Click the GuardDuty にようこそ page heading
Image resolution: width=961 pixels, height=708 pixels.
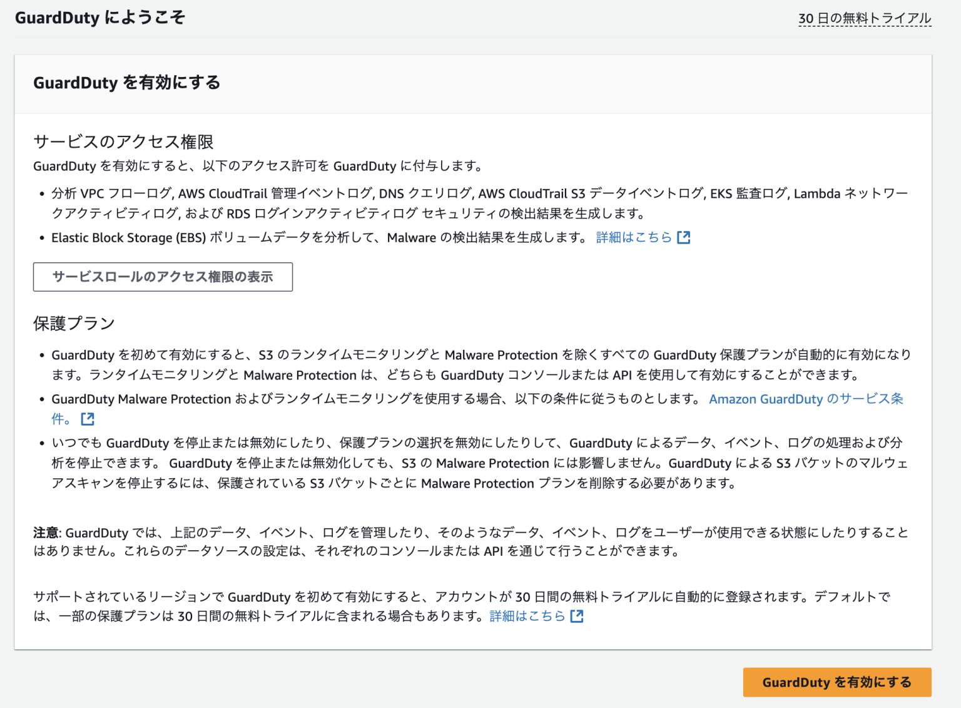(101, 18)
